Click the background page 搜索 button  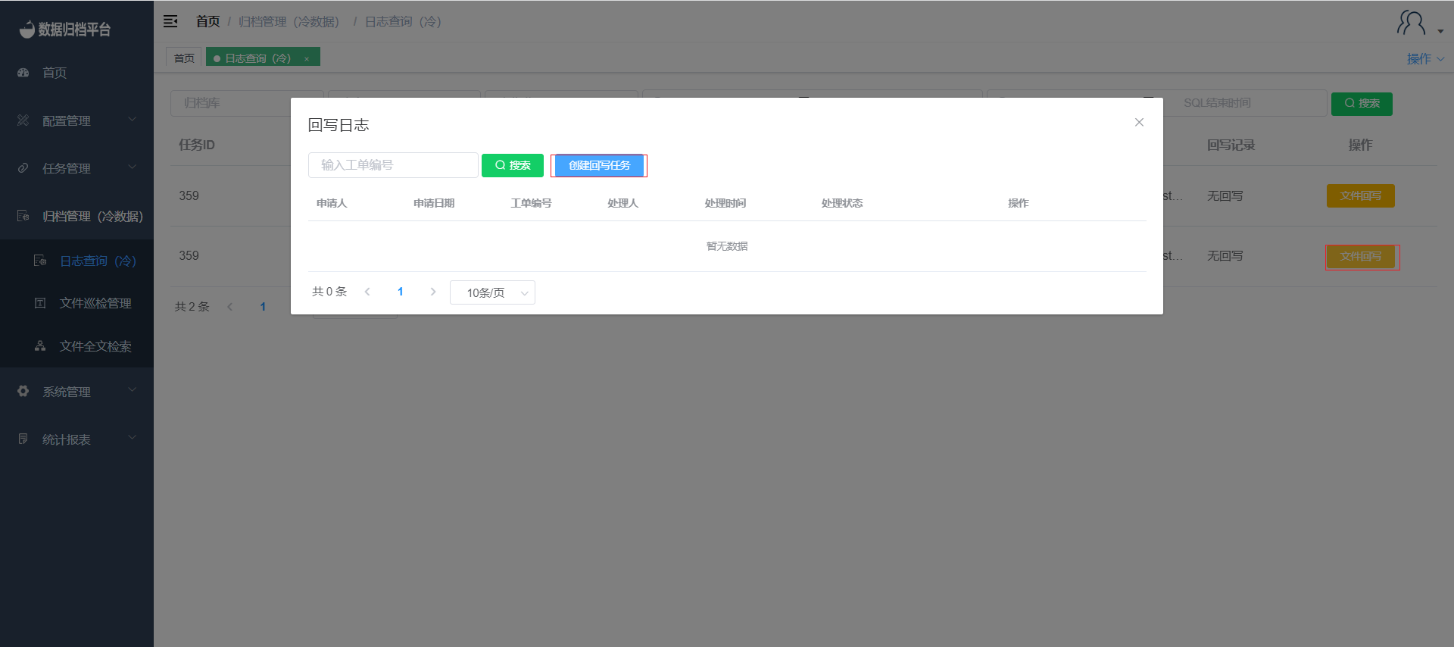click(x=1362, y=103)
